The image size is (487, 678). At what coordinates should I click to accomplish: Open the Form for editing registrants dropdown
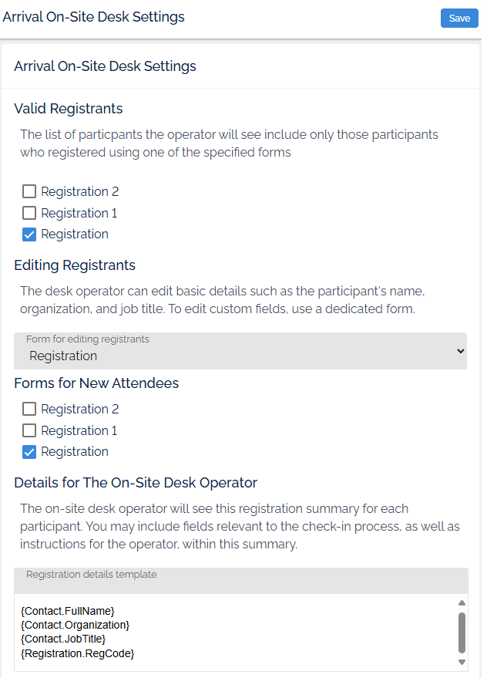pyautogui.click(x=240, y=352)
